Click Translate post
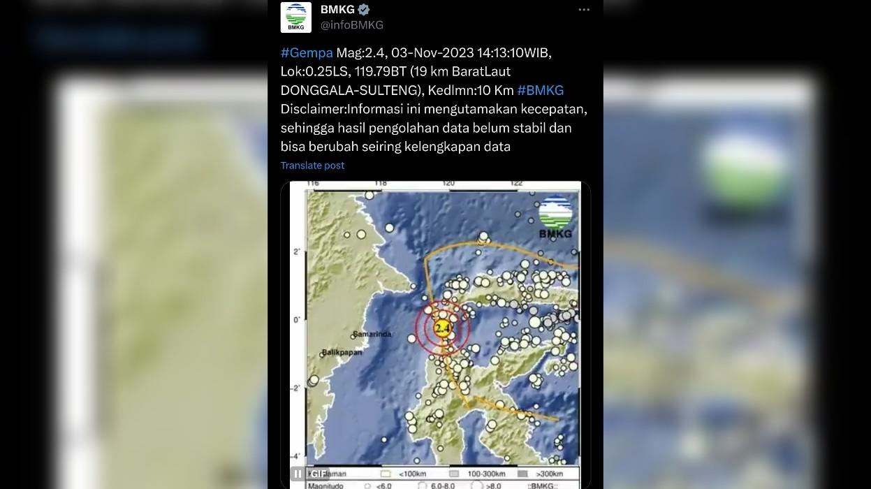Viewport: 871px width, 489px height. [312, 166]
